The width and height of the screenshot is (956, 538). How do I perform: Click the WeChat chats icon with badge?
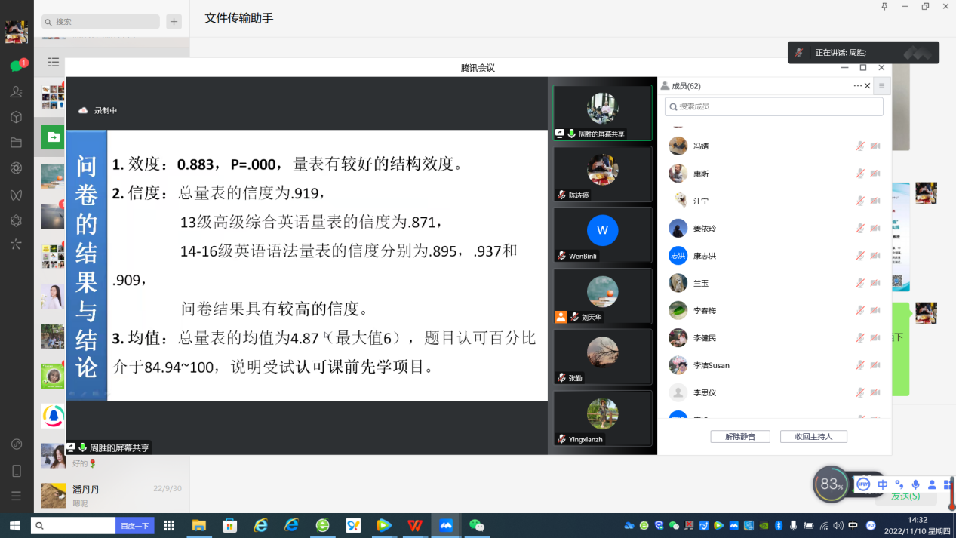coord(16,66)
